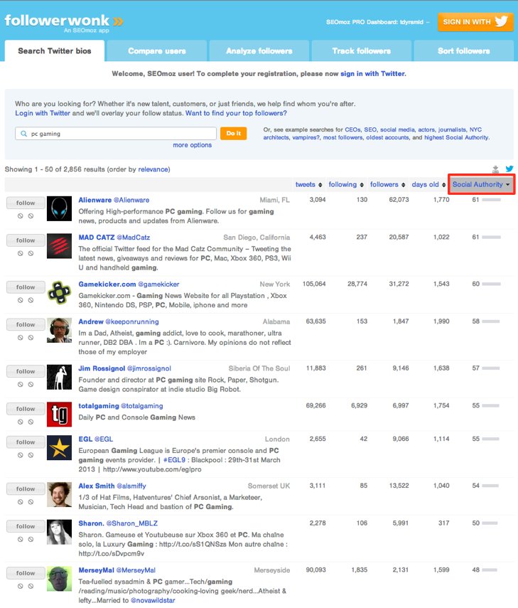Open the highest Social Authority example link
This screenshot has height=608, width=518.
click(x=457, y=137)
